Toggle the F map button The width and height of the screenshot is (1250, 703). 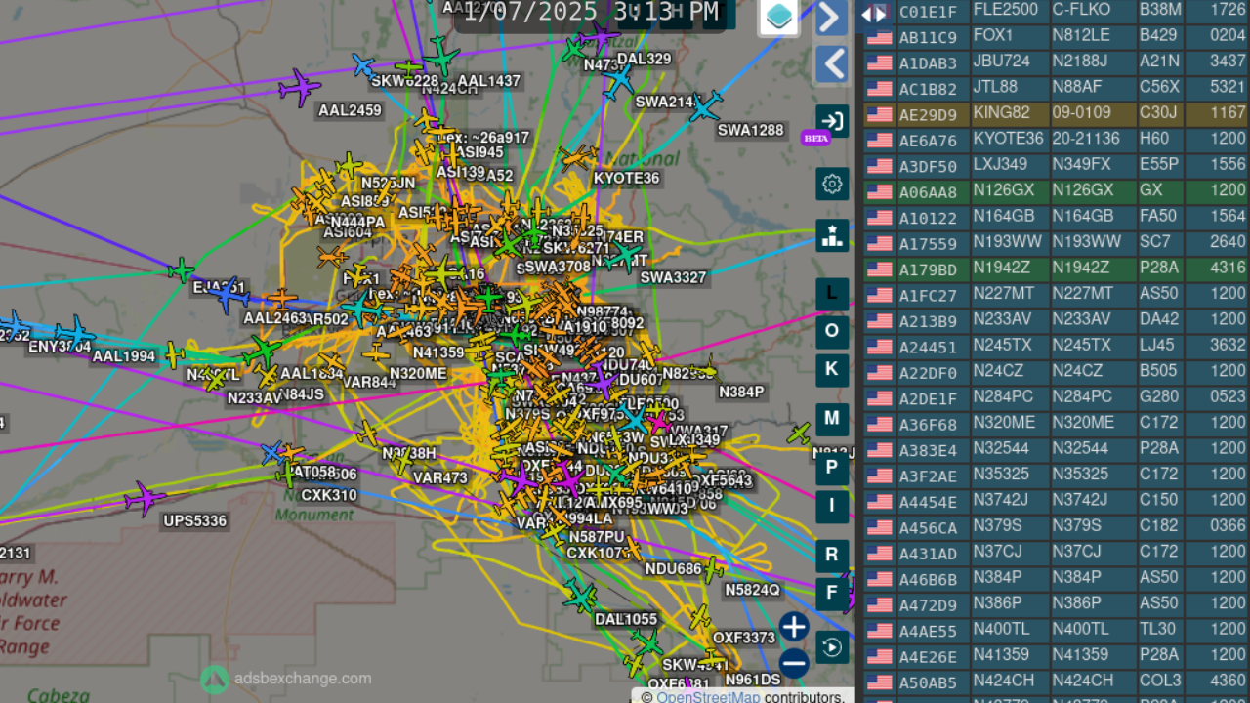(832, 593)
